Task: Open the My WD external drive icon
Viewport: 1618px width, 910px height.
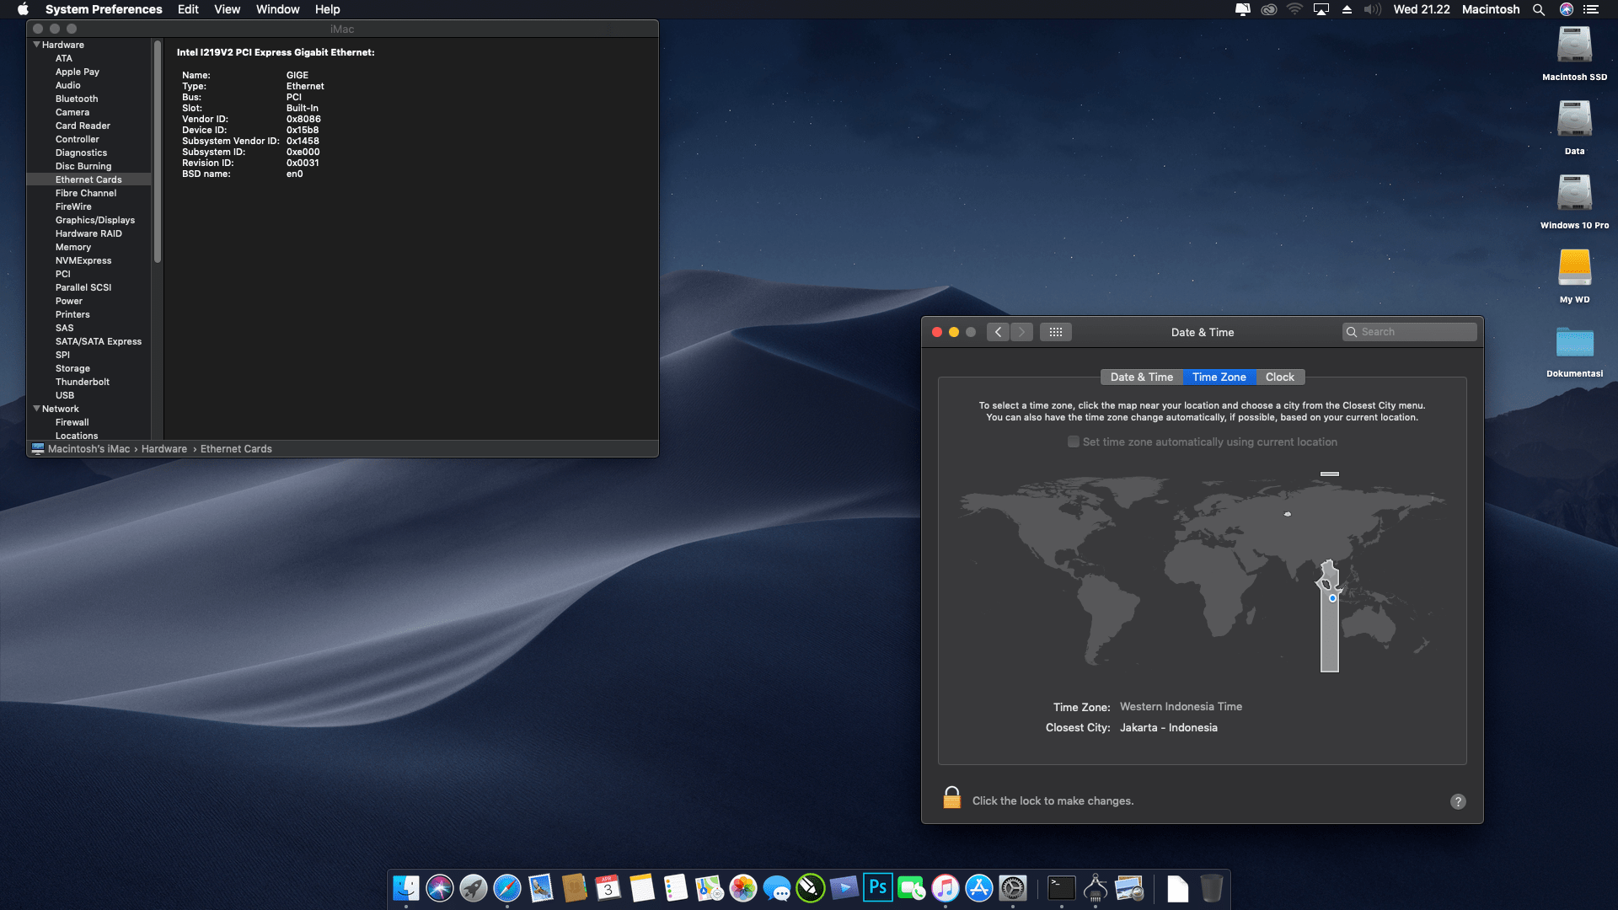Action: tap(1574, 268)
